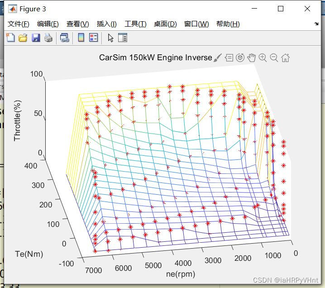Enable data tips on the axes toolbar
Image resolution: width=325 pixels, height=288 pixels.
[x=229, y=58]
